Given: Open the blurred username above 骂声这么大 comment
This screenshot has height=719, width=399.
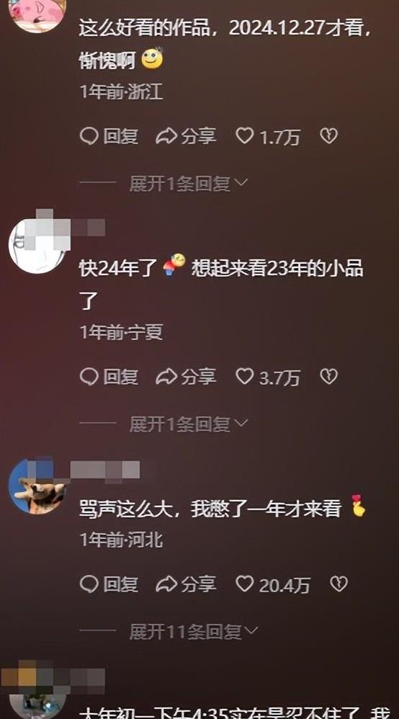Looking at the screenshot, I should [x=105, y=470].
